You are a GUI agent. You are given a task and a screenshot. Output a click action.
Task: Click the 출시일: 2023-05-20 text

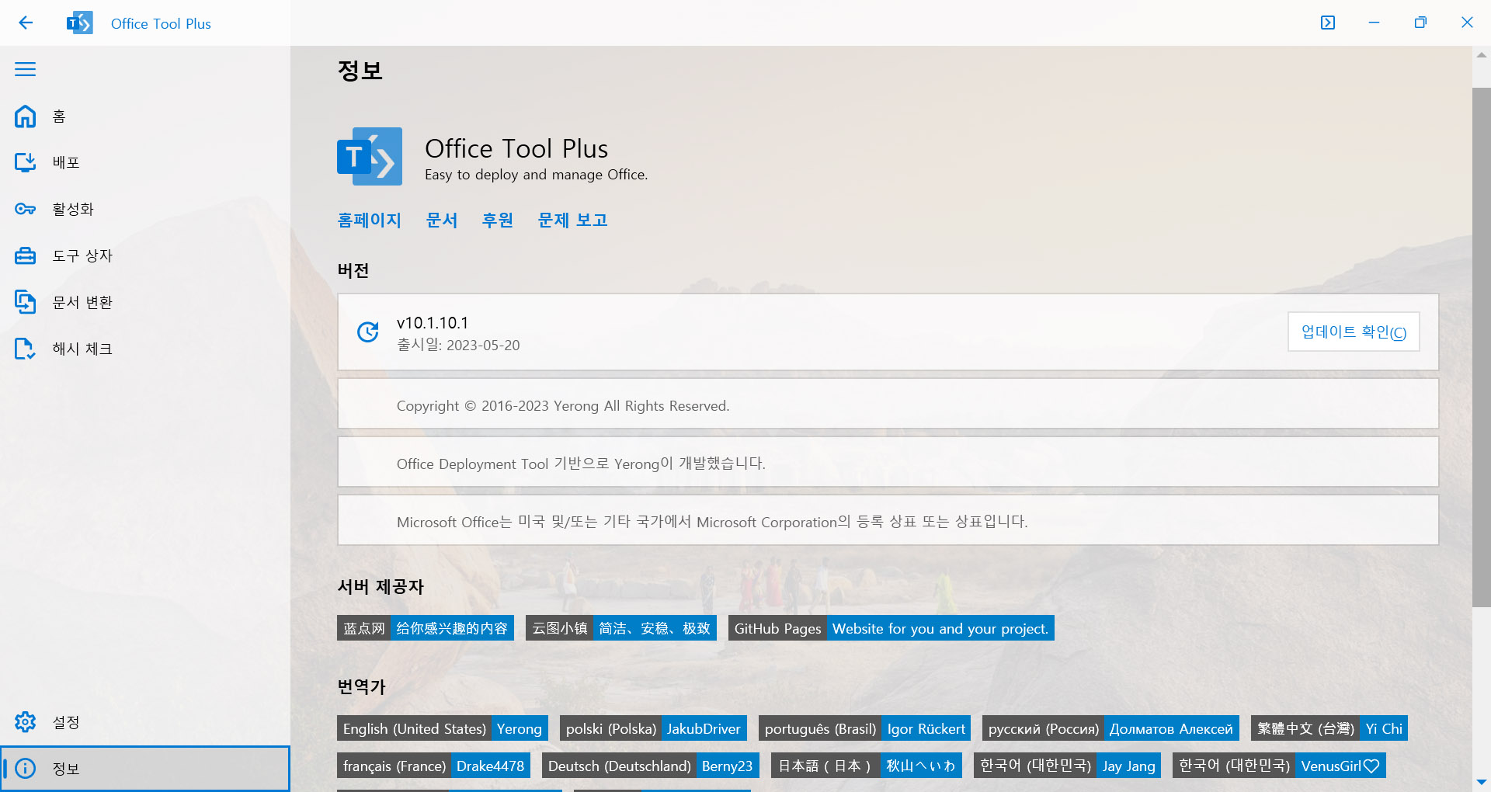458,345
